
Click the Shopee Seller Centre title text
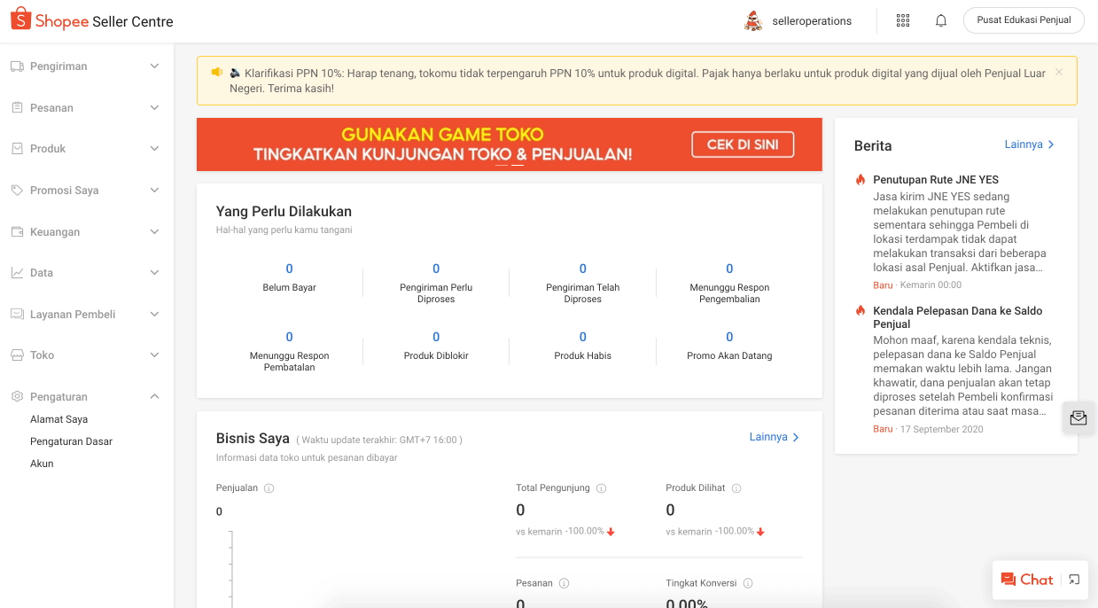pos(105,21)
